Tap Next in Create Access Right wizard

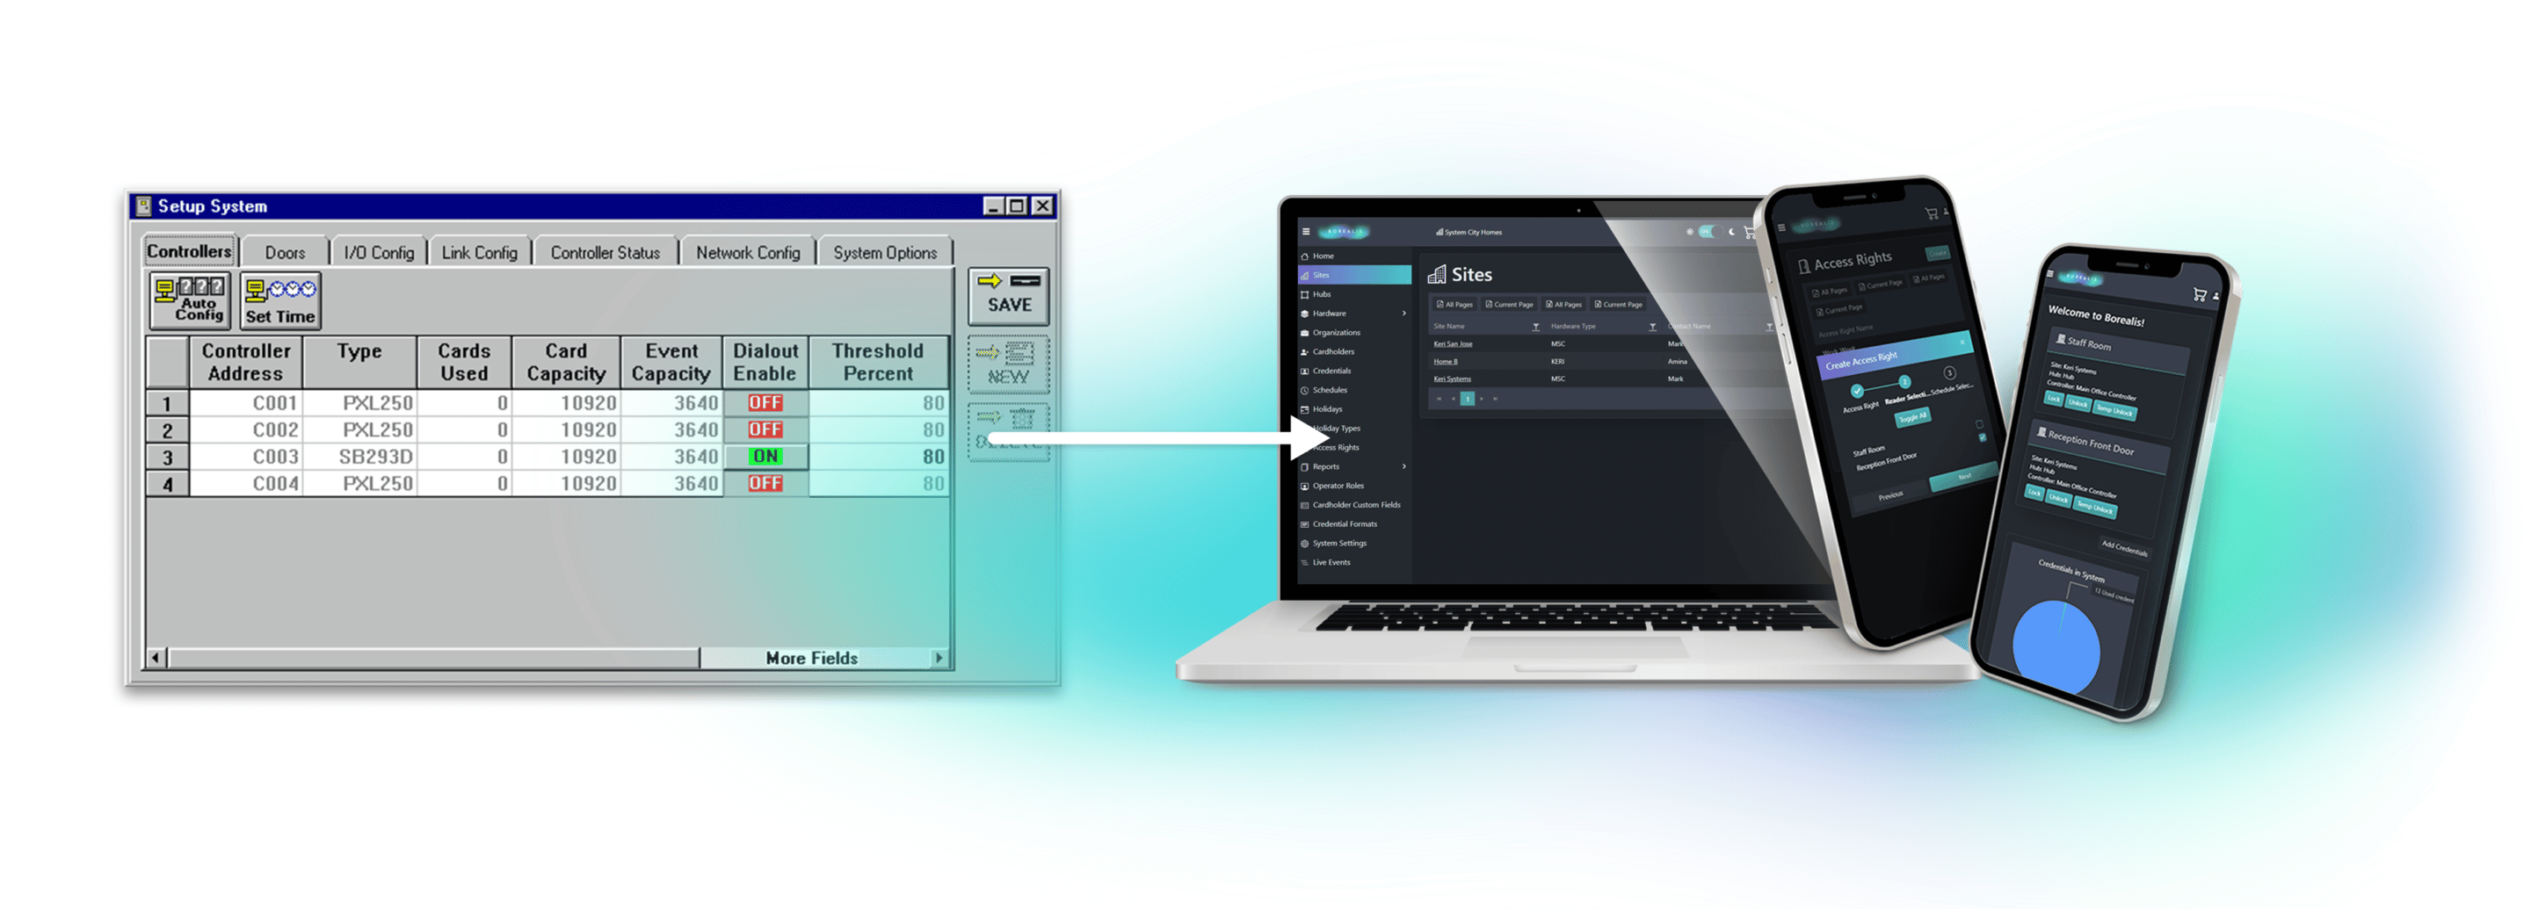click(x=1963, y=477)
